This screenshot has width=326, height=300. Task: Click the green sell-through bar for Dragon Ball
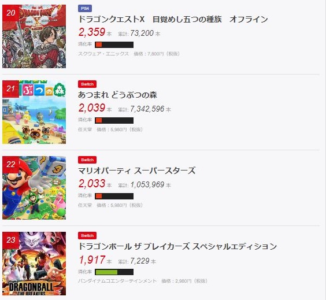click(114, 272)
